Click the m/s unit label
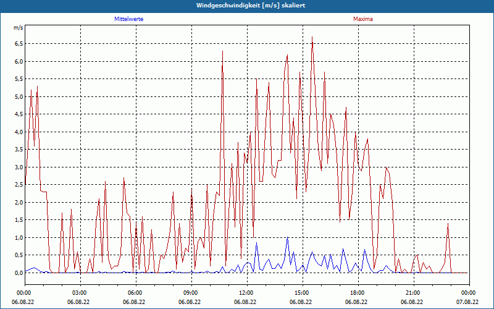 [x=19, y=28]
